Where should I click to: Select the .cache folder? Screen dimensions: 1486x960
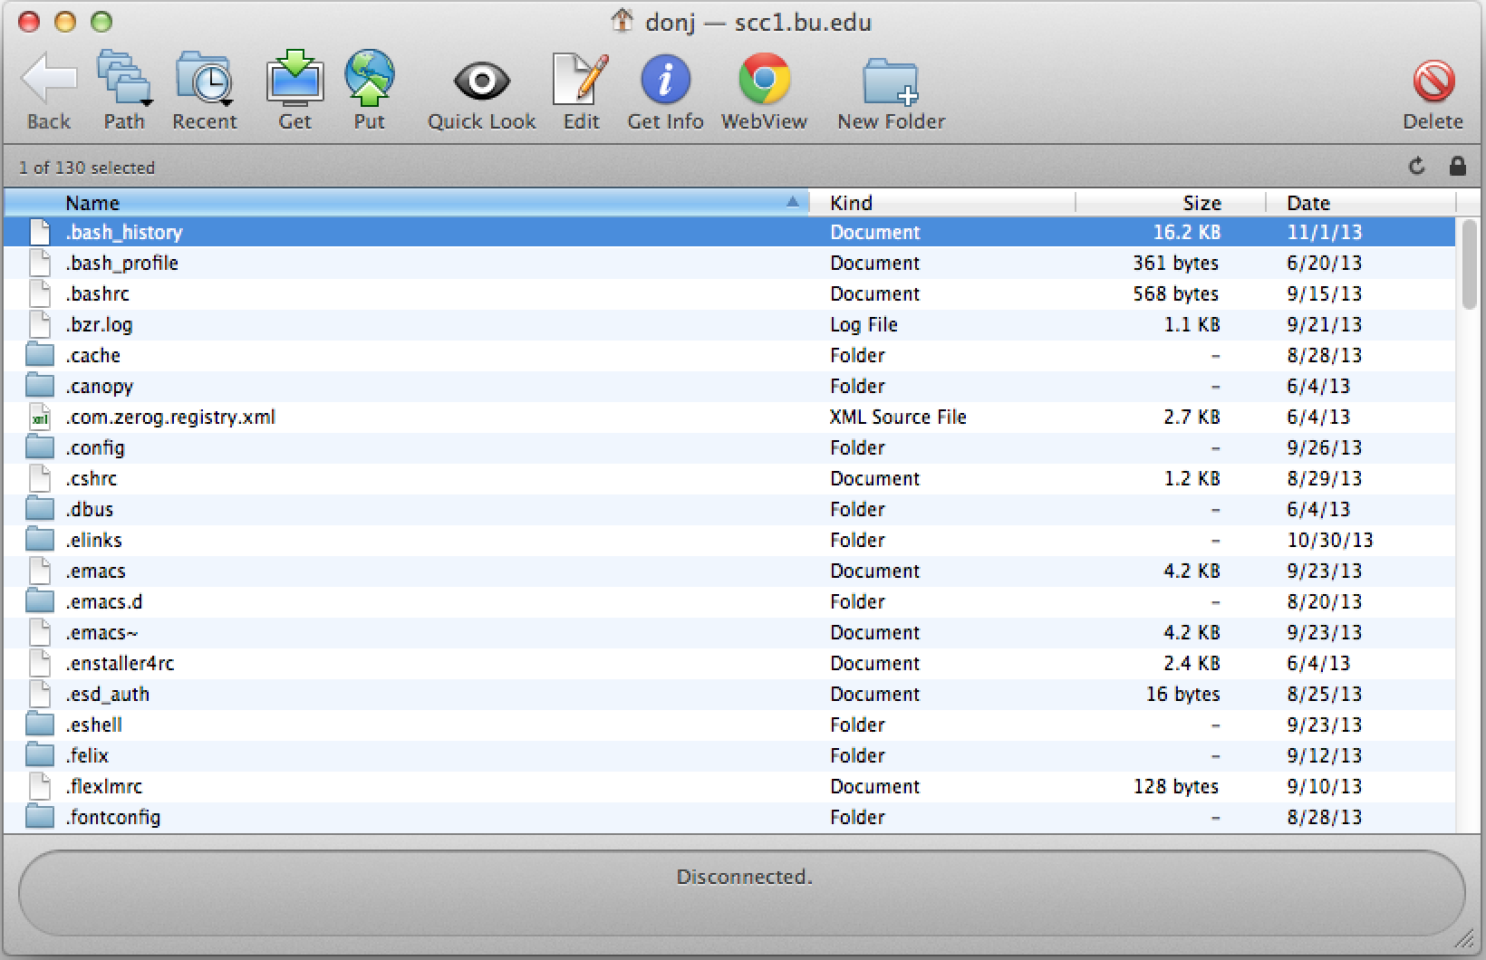point(730,355)
